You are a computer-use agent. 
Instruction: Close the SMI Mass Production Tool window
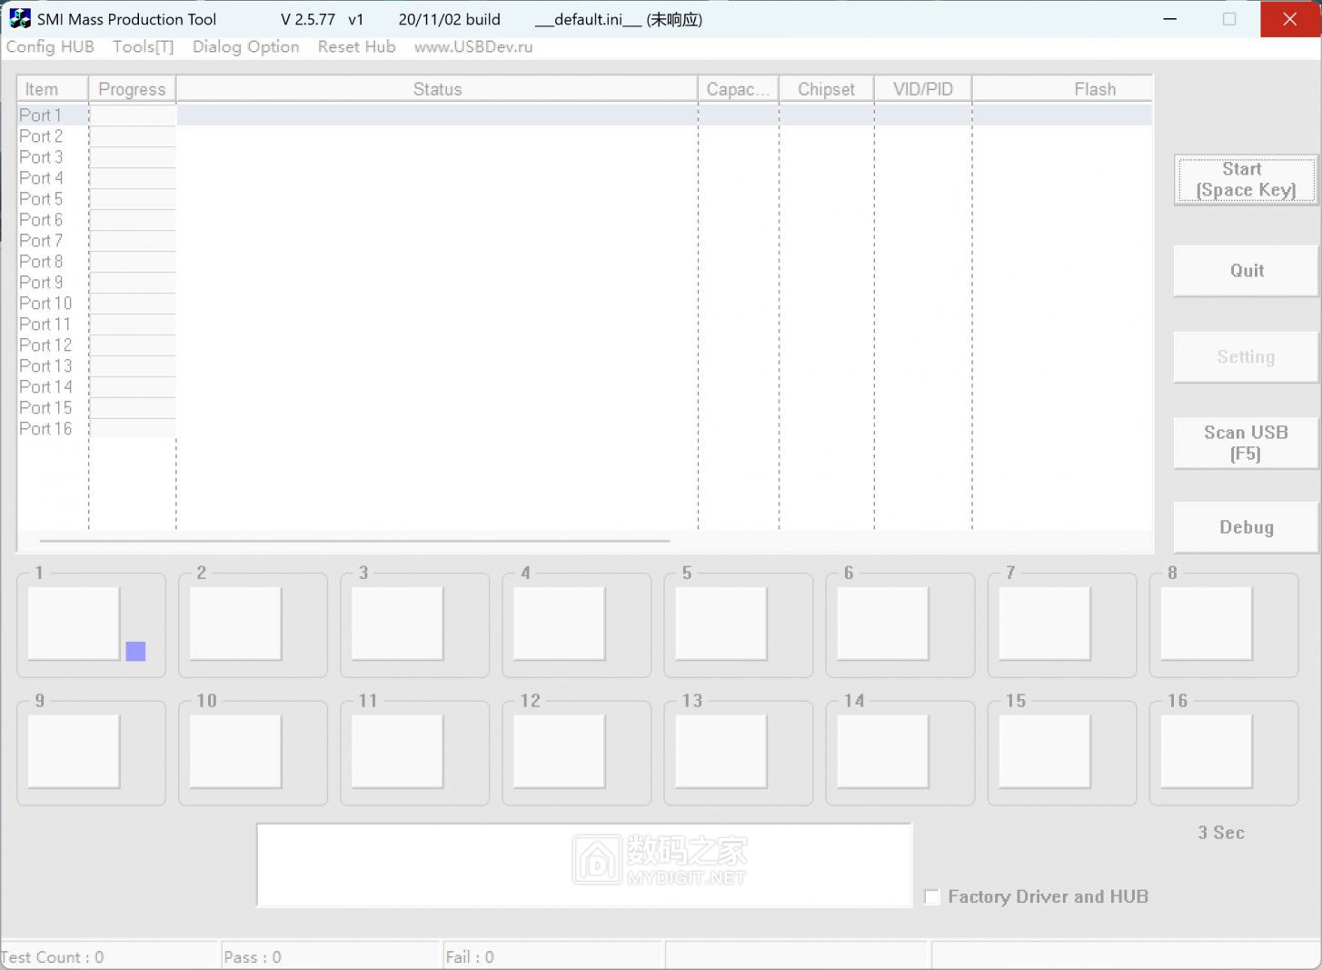click(x=1290, y=19)
